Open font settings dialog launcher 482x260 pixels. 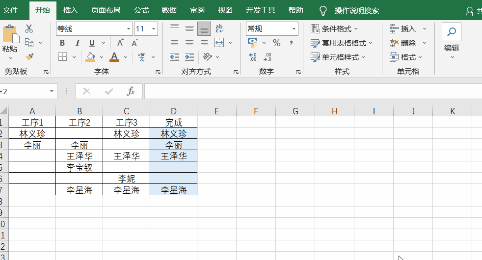tap(158, 72)
